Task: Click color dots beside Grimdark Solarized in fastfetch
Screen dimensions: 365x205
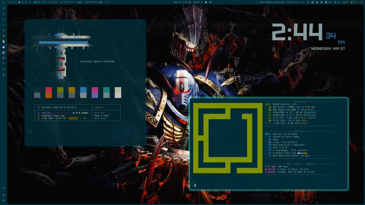Action: coord(302,153)
